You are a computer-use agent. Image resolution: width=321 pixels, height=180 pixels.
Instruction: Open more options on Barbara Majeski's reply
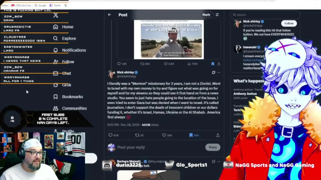(219, 161)
